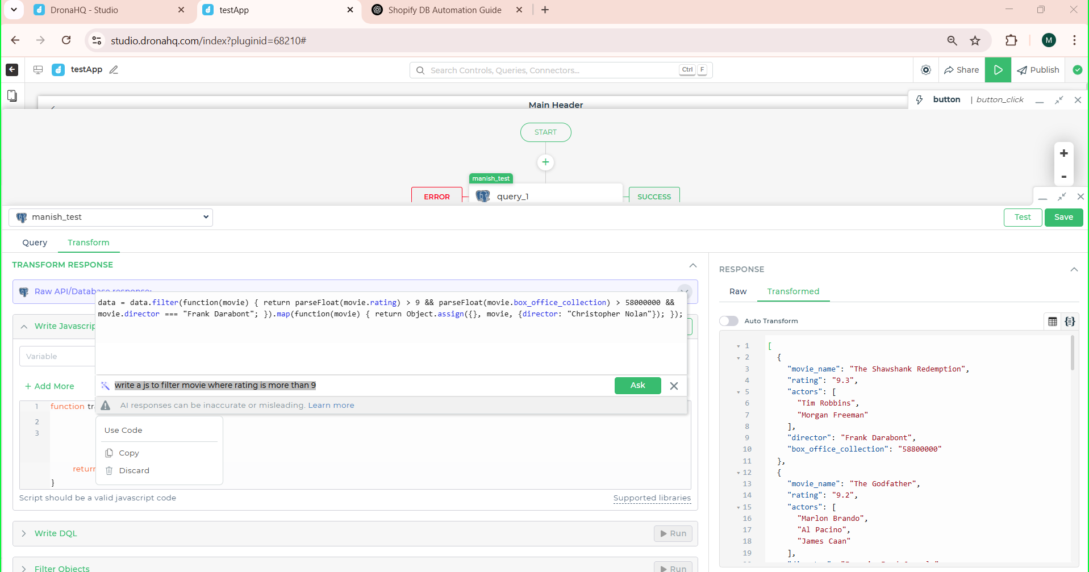Add a step with the plus node

click(545, 162)
